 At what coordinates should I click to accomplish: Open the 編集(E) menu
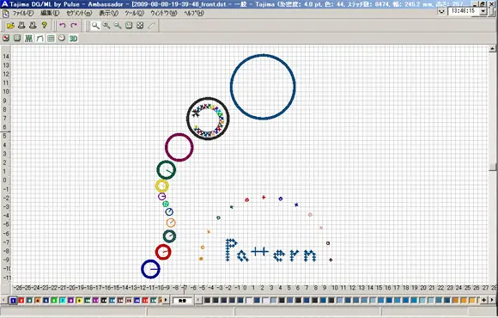(x=50, y=14)
